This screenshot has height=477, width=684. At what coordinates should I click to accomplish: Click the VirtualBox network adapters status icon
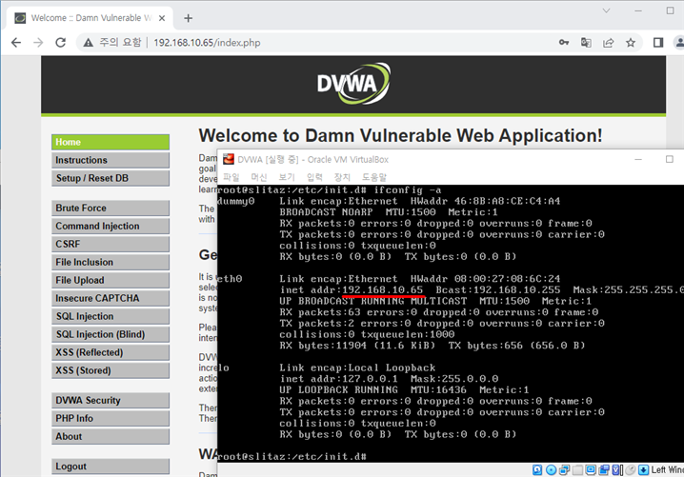tap(565, 469)
